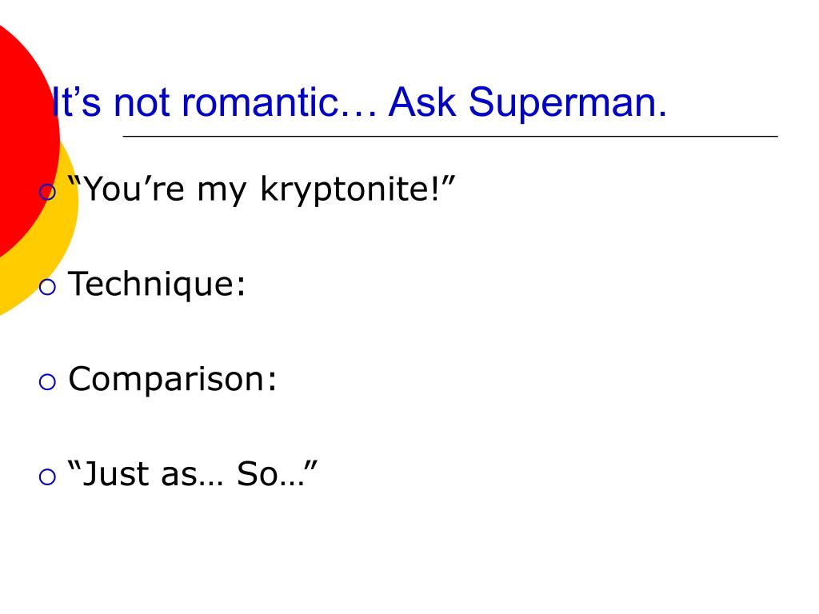
Task: Click the word "Ask" in the title
Action: pos(422,102)
